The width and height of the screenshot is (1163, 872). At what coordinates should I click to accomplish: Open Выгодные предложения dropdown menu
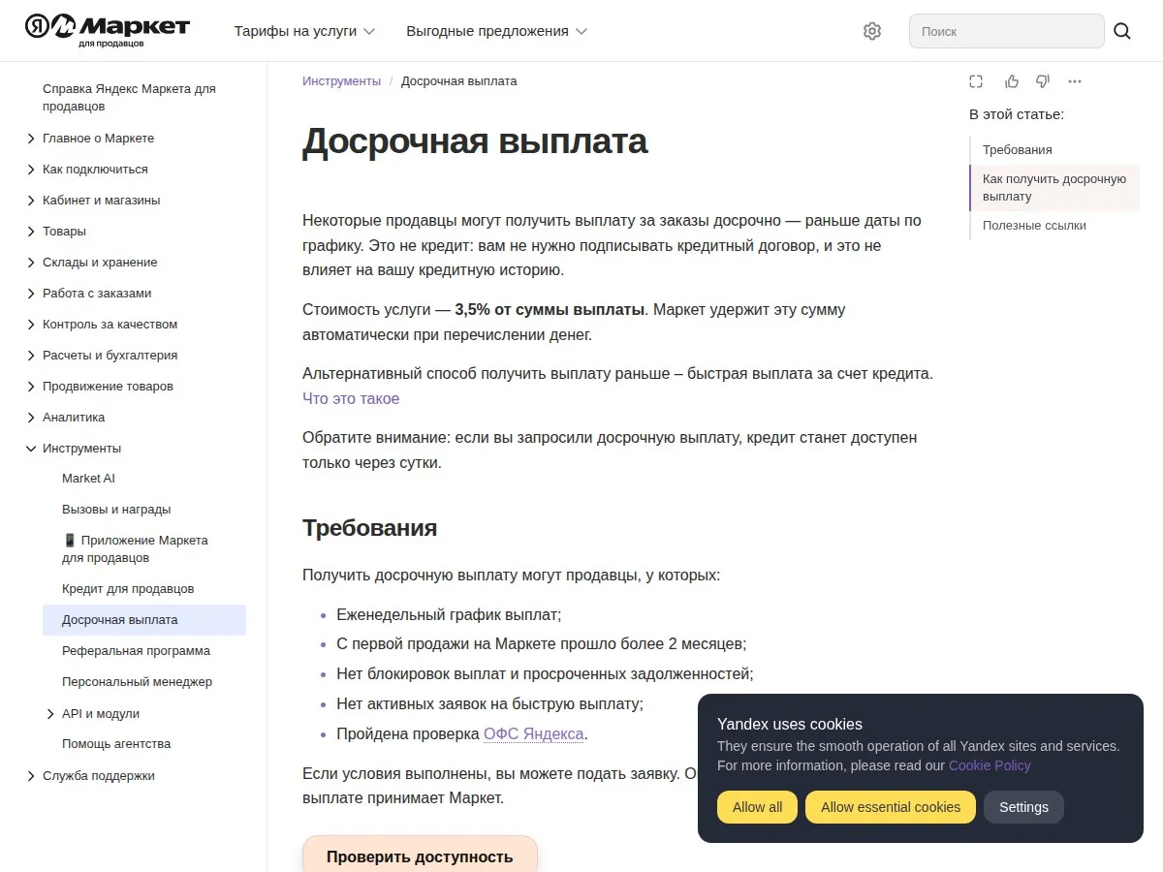[497, 31]
